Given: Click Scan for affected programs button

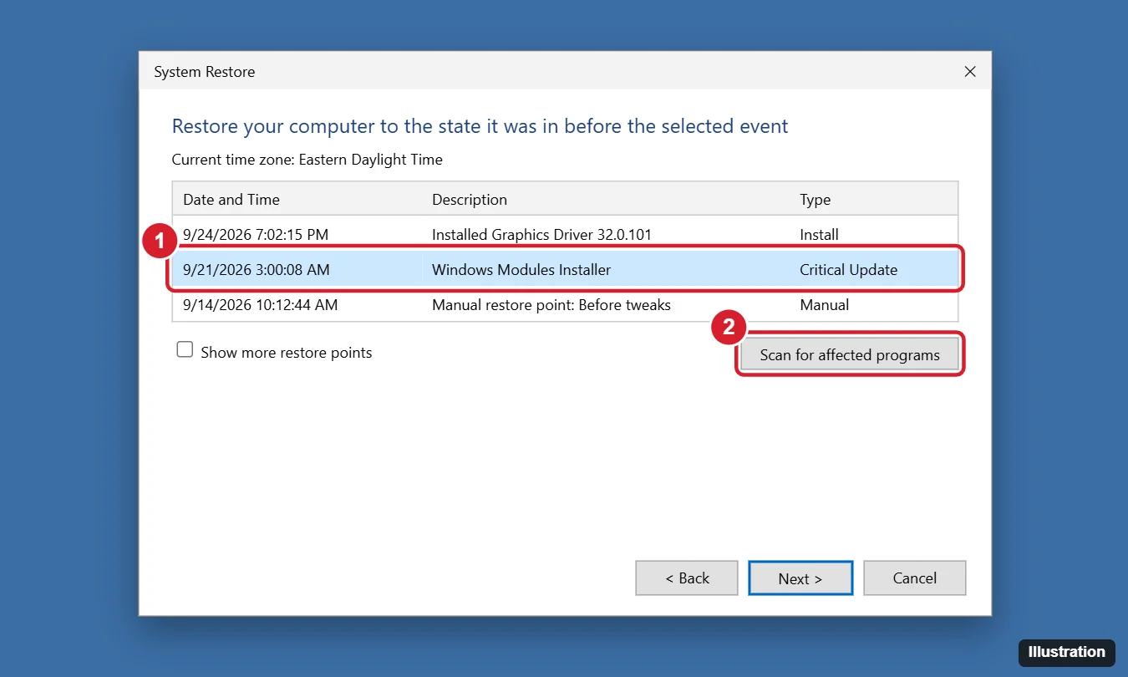Looking at the screenshot, I should coord(850,354).
